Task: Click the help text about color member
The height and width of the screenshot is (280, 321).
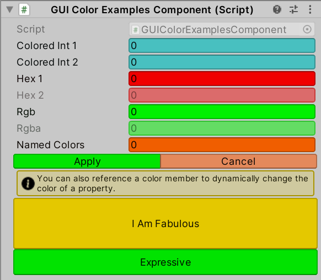Action: click(x=173, y=184)
